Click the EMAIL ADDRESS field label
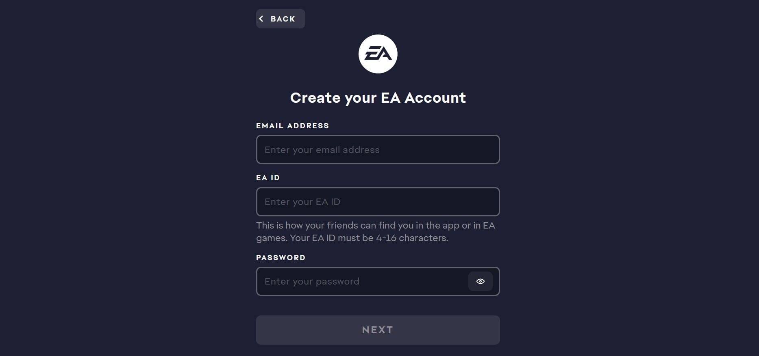 coord(292,126)
